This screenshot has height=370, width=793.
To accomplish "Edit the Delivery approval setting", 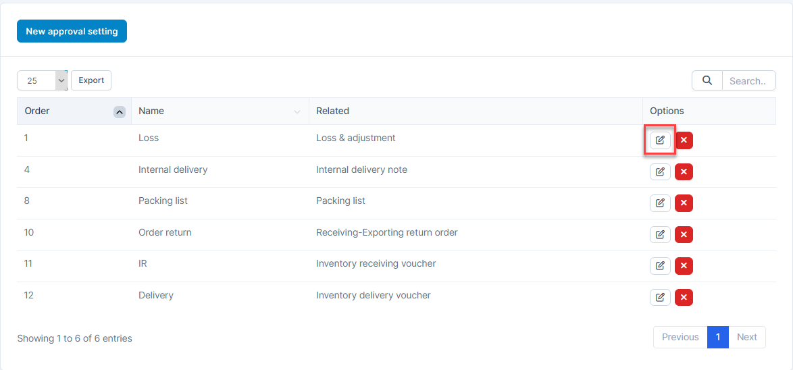I will [660, 298].
